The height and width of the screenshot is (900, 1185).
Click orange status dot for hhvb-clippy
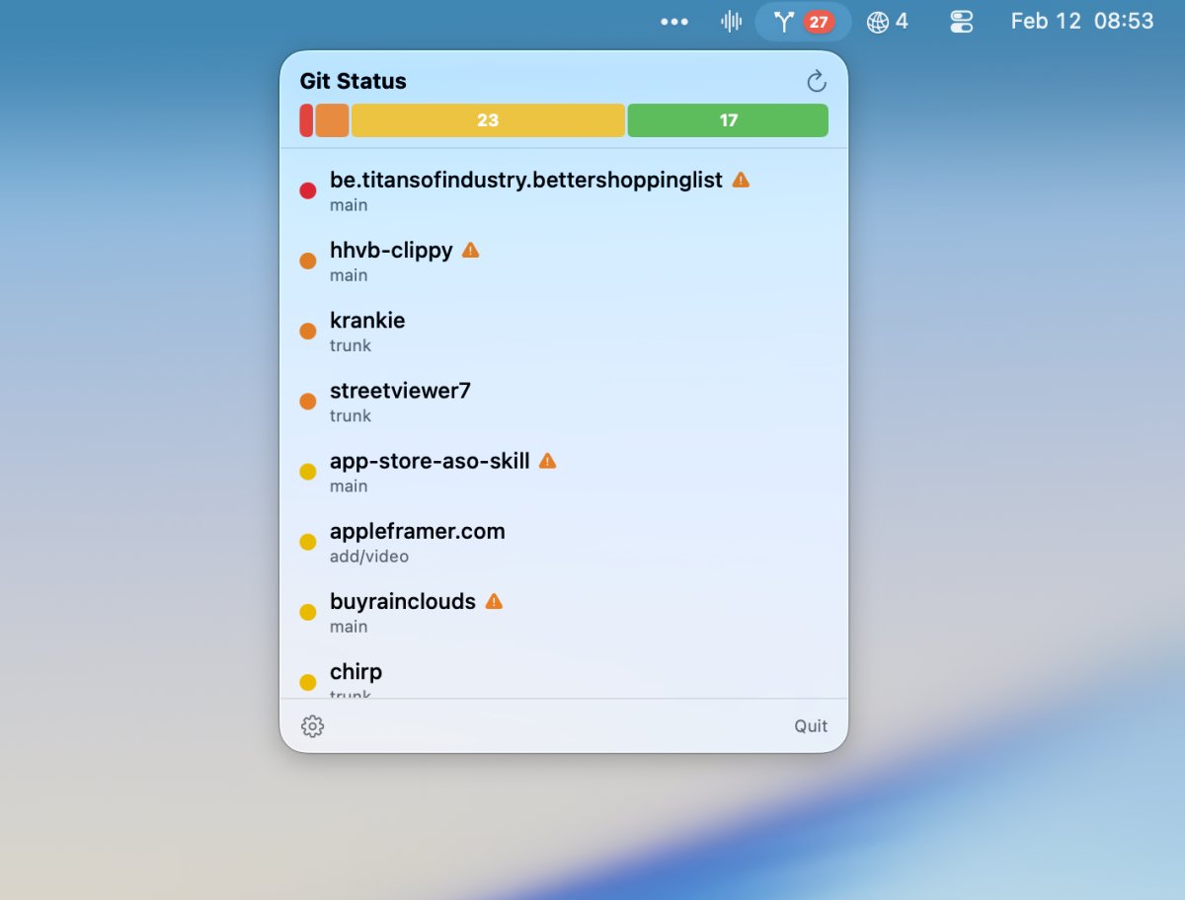(308, 261)
